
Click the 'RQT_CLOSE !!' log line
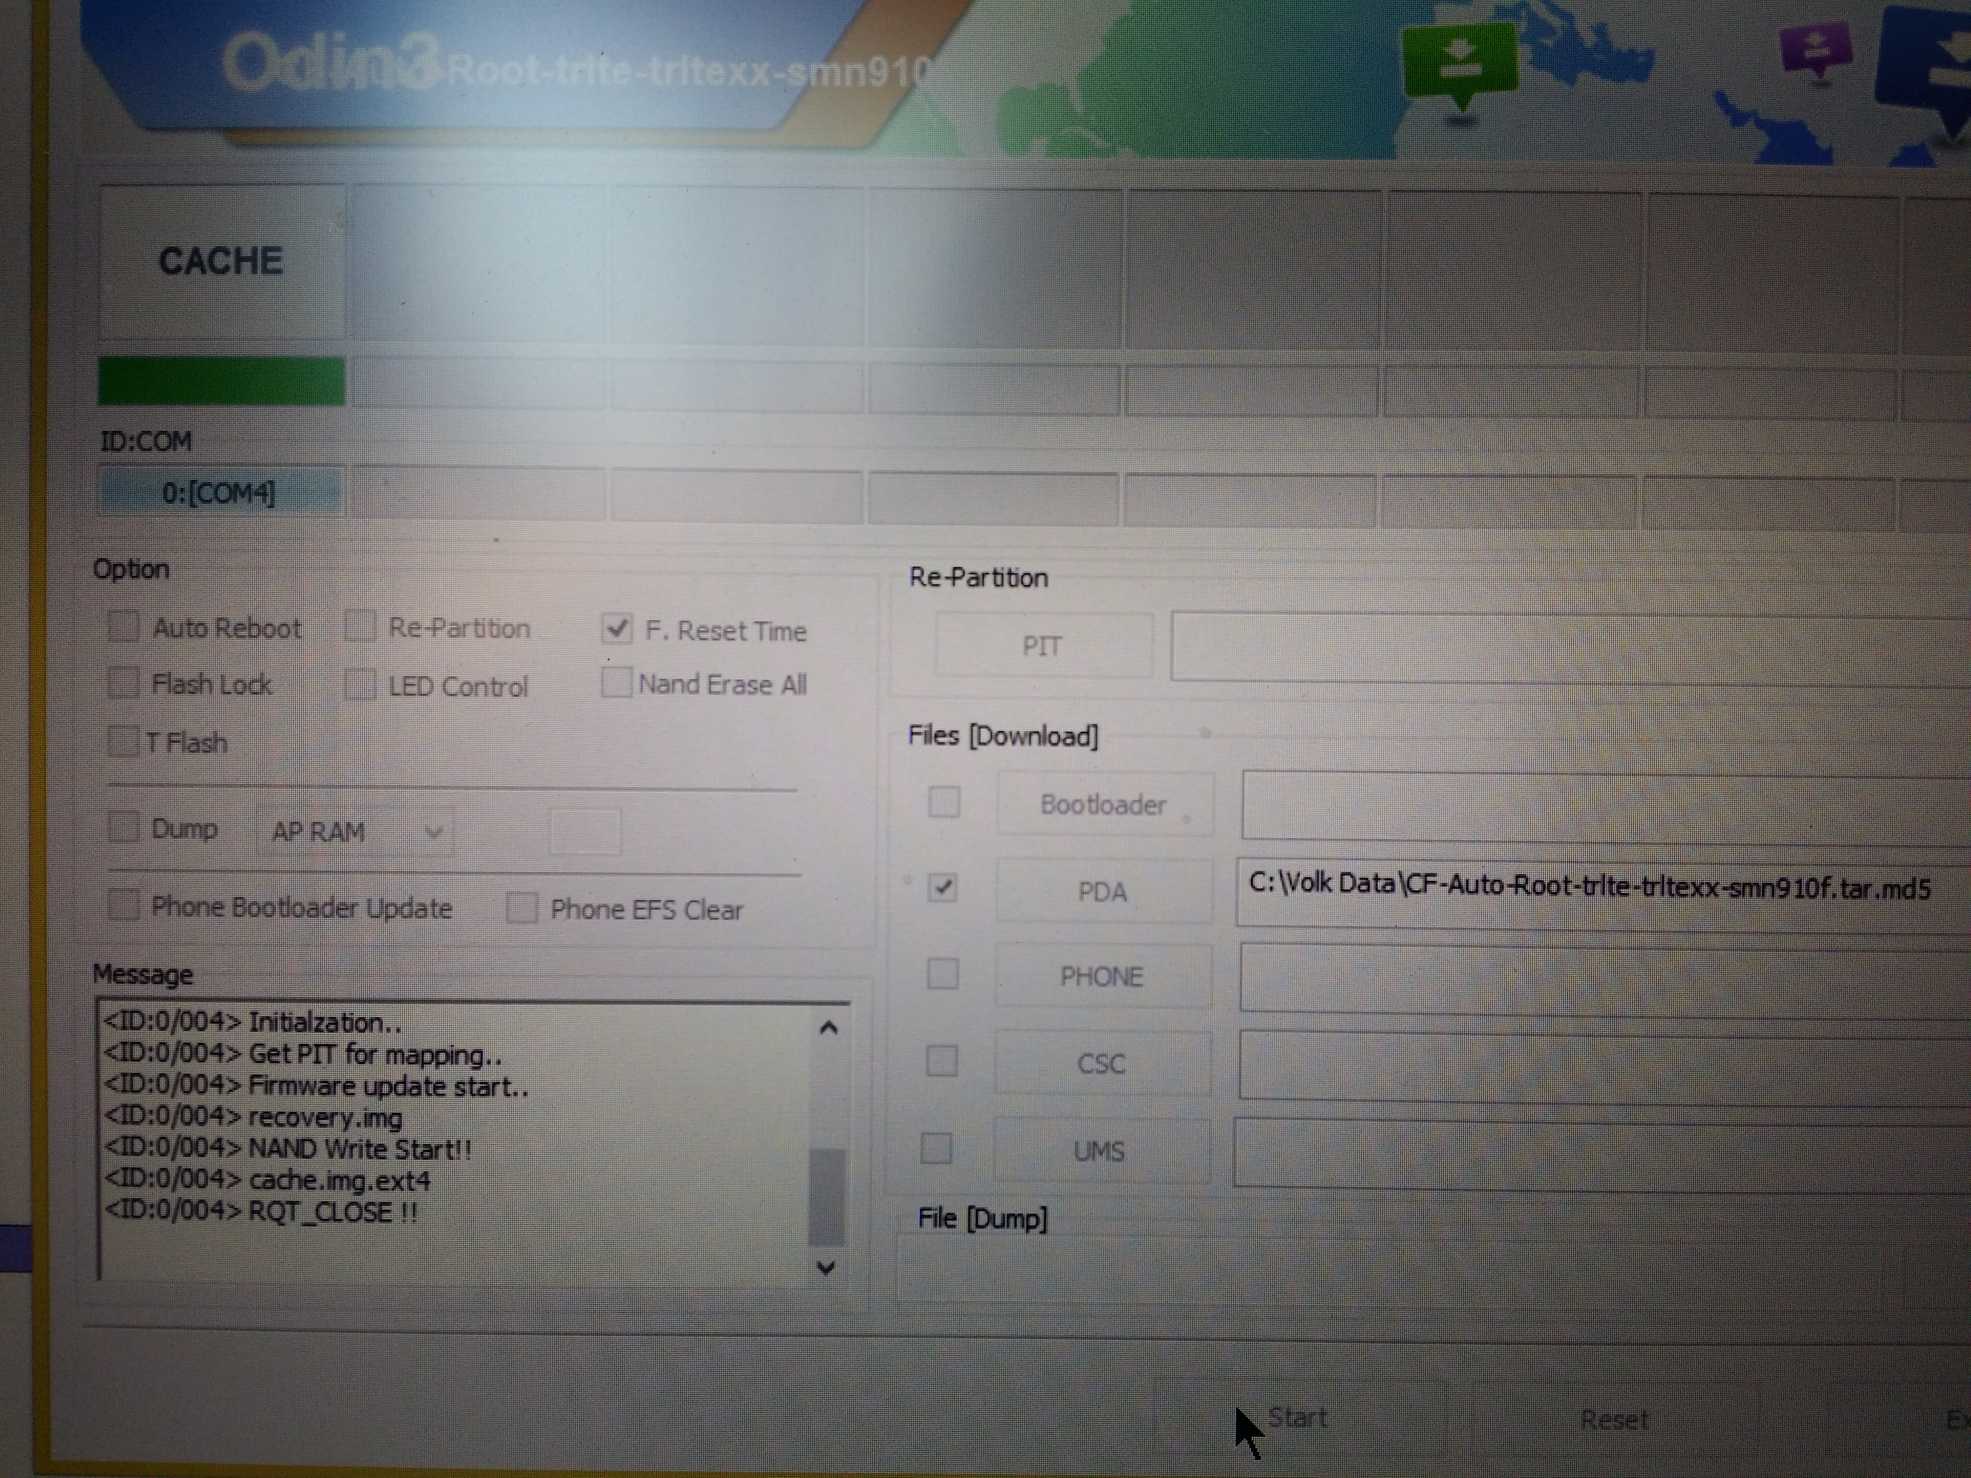(x=261, y=1213)
